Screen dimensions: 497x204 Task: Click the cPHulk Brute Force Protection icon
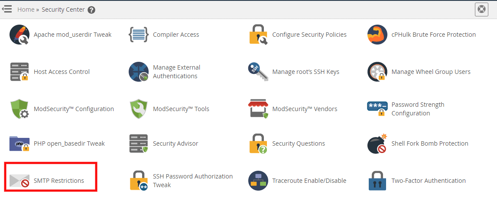(377, 35)
